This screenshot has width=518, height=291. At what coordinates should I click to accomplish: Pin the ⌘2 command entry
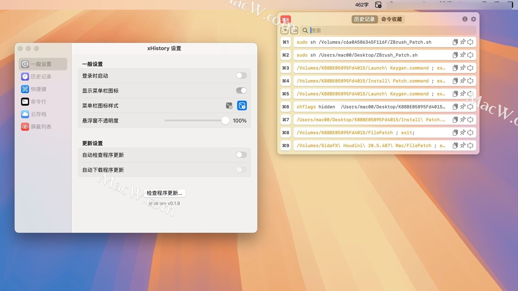click(x=463, y=55)
